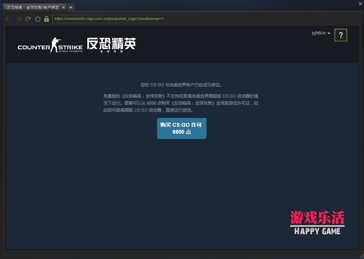This screenshot has width=364, height=259.
Task: Go to the start page via the home icon
Action: [x=38, y=19]
